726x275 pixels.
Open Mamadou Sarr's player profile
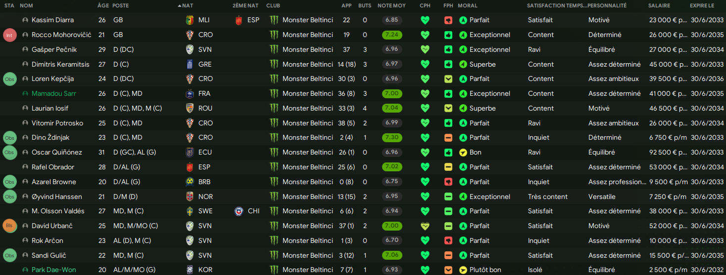click(54, 93)
